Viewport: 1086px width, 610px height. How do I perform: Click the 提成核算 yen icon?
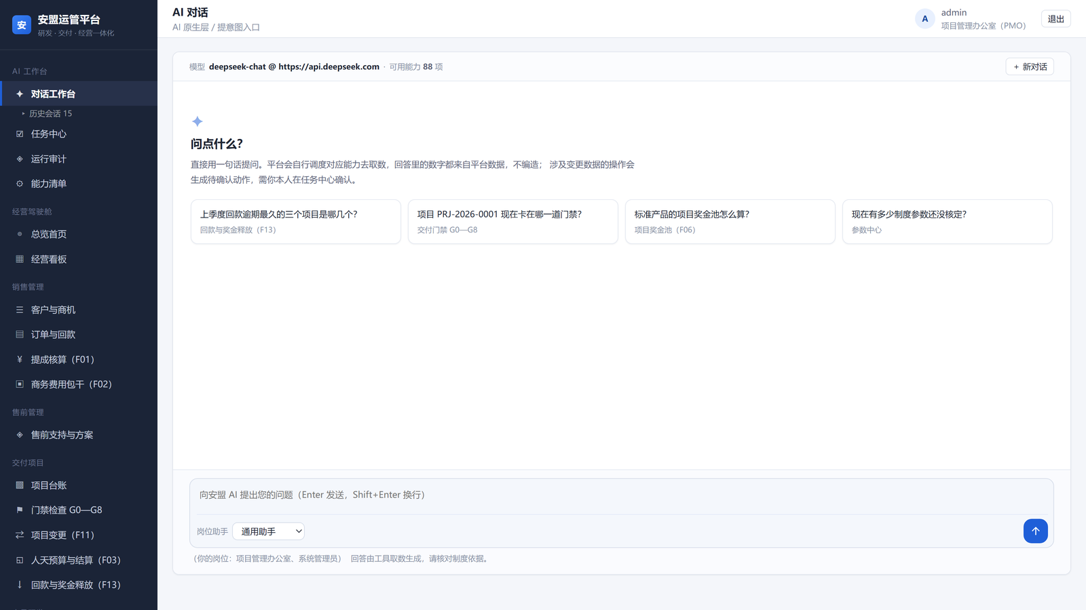coord(20,359)
